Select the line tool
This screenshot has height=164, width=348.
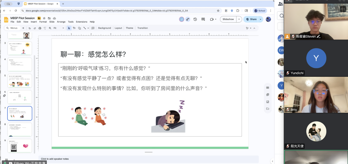(85, 28)
